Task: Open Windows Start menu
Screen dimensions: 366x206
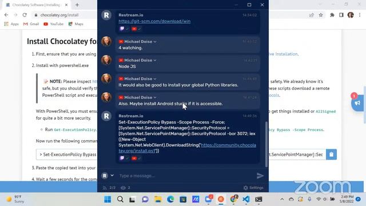Action: pos(108,199)
